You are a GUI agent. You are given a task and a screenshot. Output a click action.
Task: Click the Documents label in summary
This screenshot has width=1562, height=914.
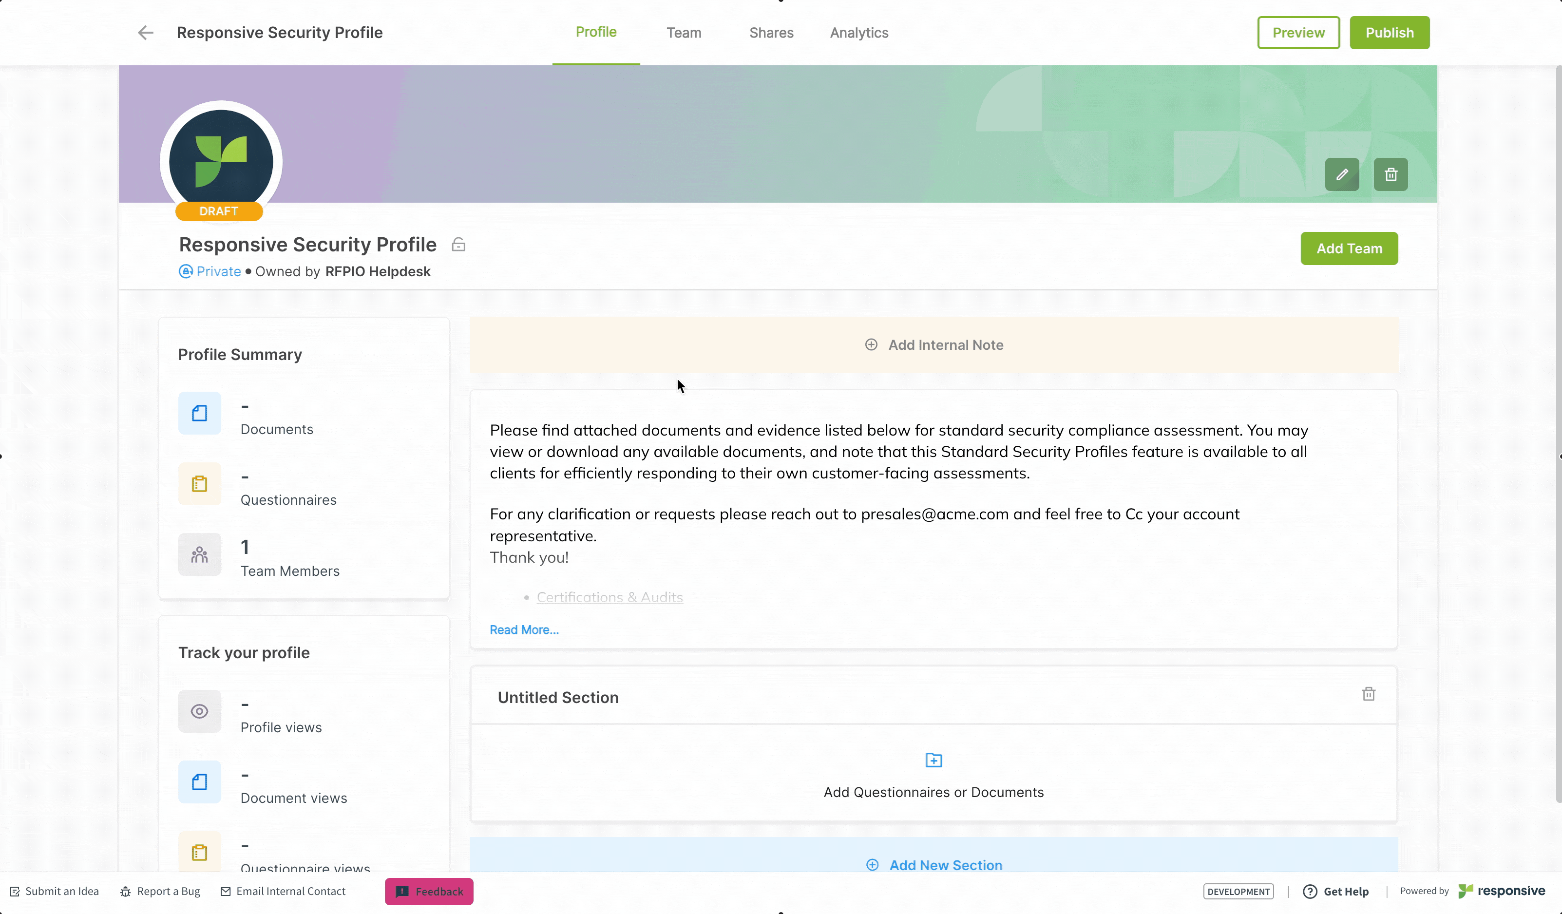(x=276, y=429)
